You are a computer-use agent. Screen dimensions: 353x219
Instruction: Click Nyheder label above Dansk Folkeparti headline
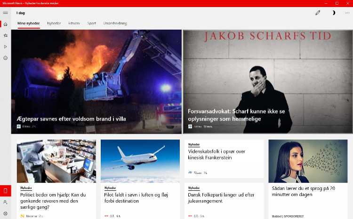click(194, 188)
